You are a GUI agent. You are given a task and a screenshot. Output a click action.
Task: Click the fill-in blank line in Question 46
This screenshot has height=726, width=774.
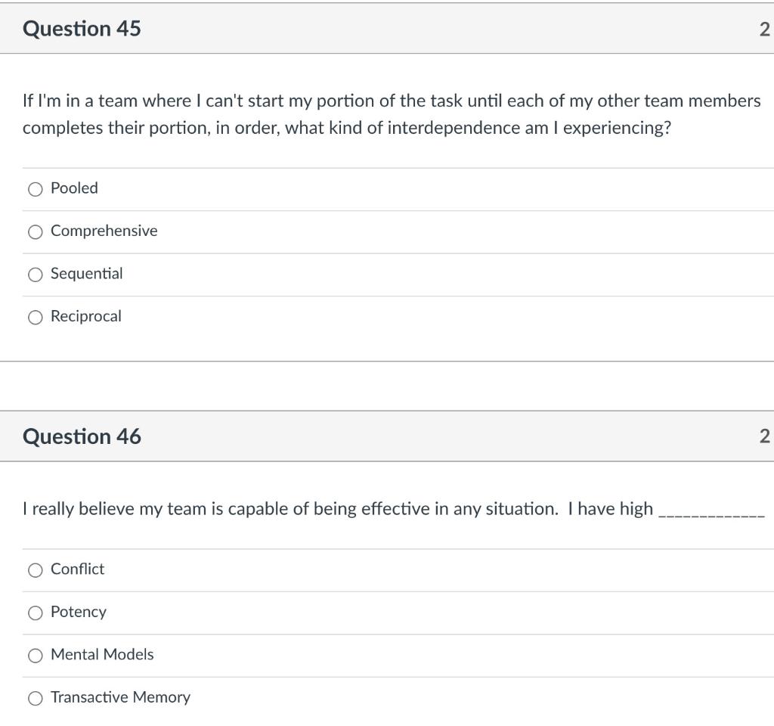pyautogui.click(x=712, y=513)
